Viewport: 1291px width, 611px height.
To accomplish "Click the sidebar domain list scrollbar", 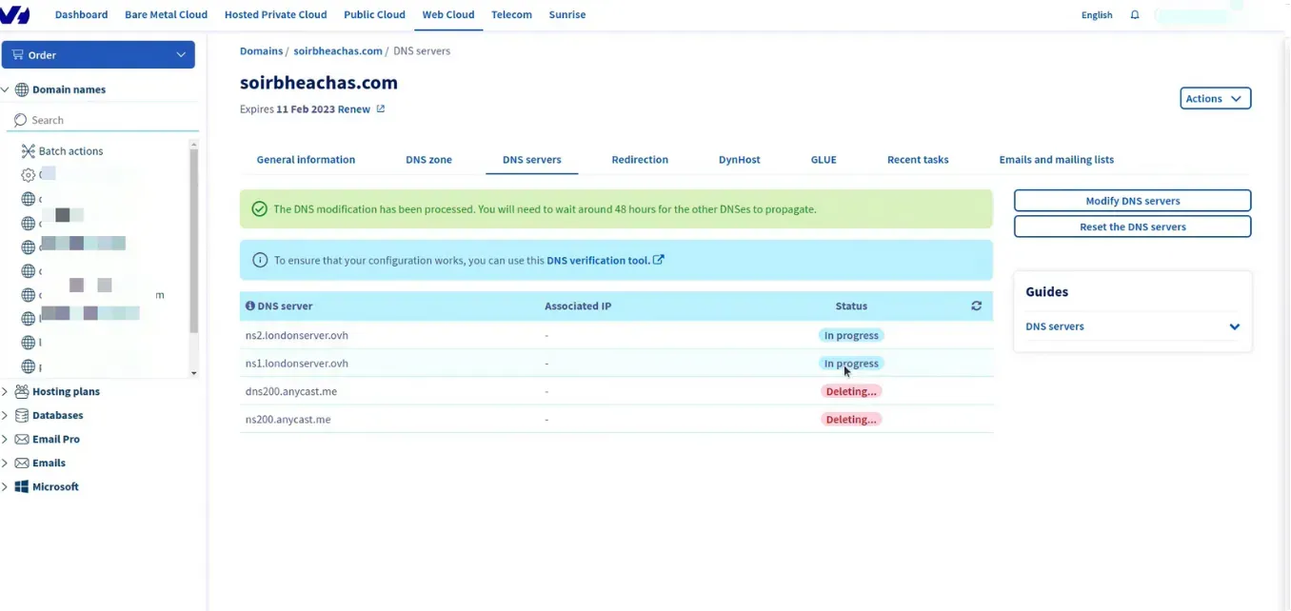I will pyautogui.click(x=194, y=243).
